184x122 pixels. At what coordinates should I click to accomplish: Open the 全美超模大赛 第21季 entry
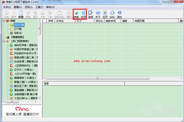point(26,94)
